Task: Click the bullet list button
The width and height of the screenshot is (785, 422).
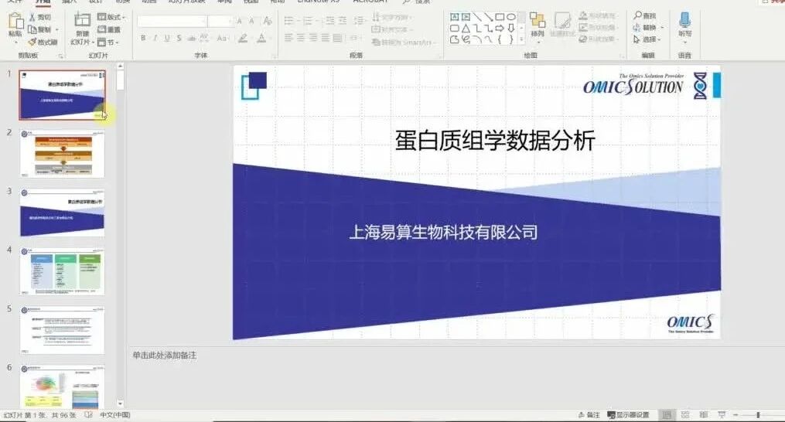Action: point(290,21)
